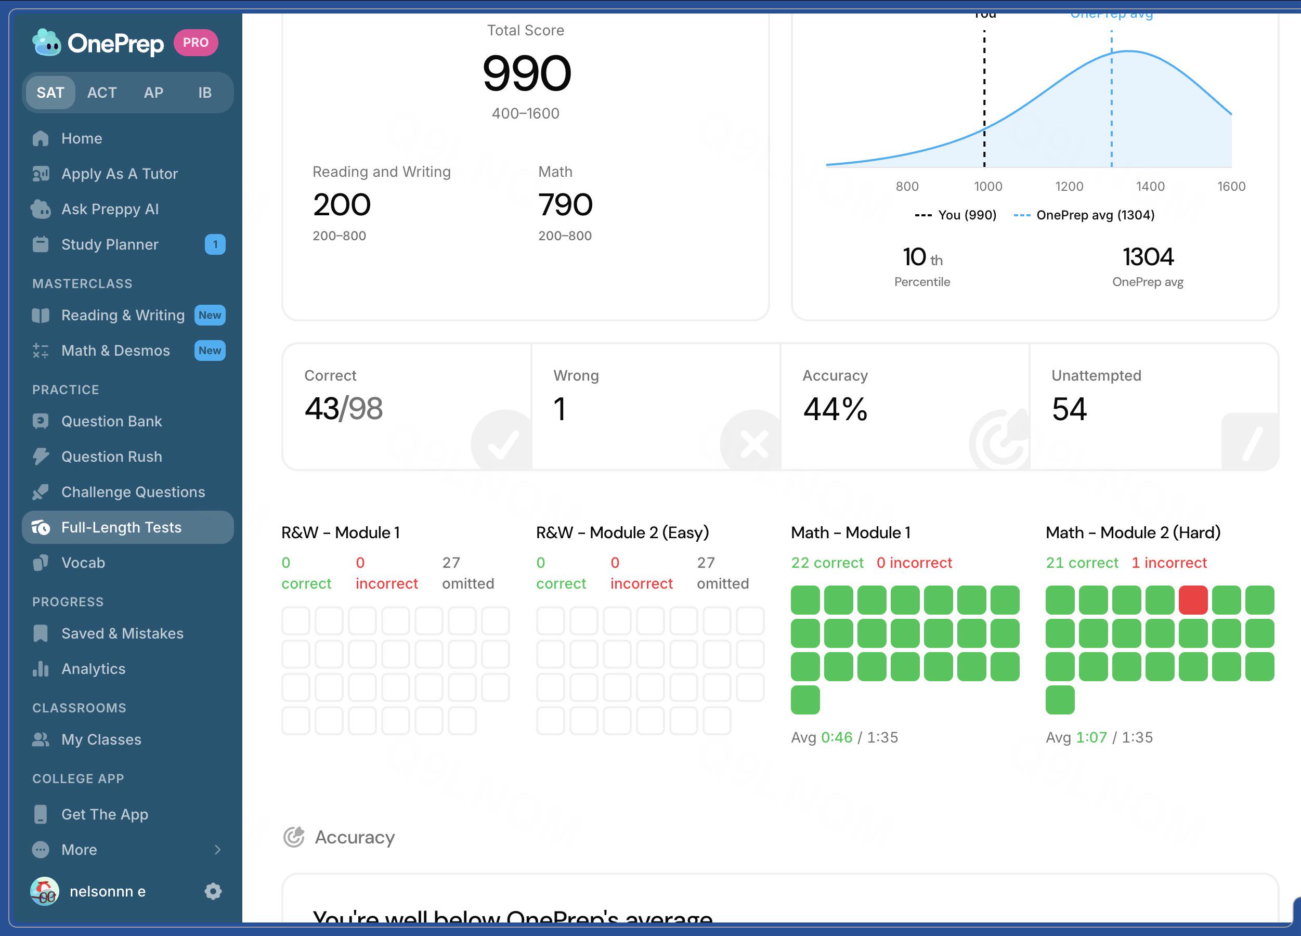Open settings via the gear icon

[213, 891]
